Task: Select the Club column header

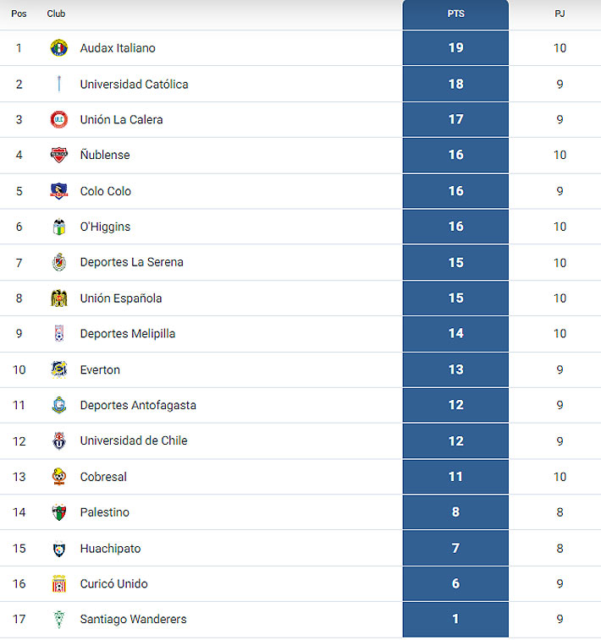Action: click(x=56, y=14)
